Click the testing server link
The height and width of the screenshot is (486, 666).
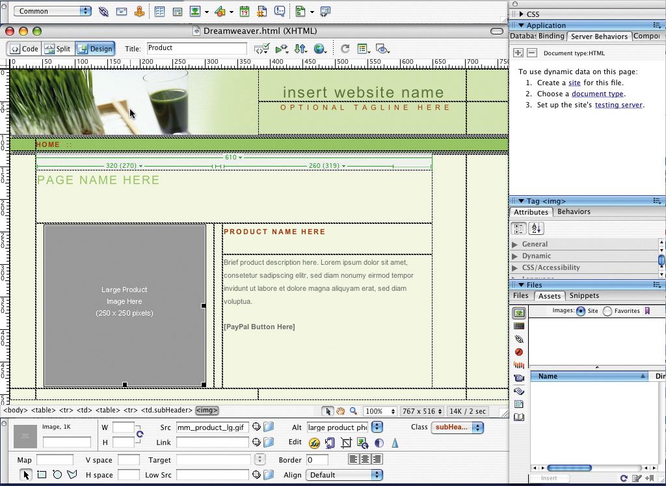point(619,104)
